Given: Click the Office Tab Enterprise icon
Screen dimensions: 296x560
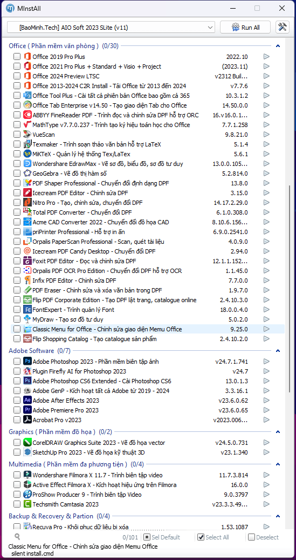Looking at the screenshot, I should pos(27,105).
